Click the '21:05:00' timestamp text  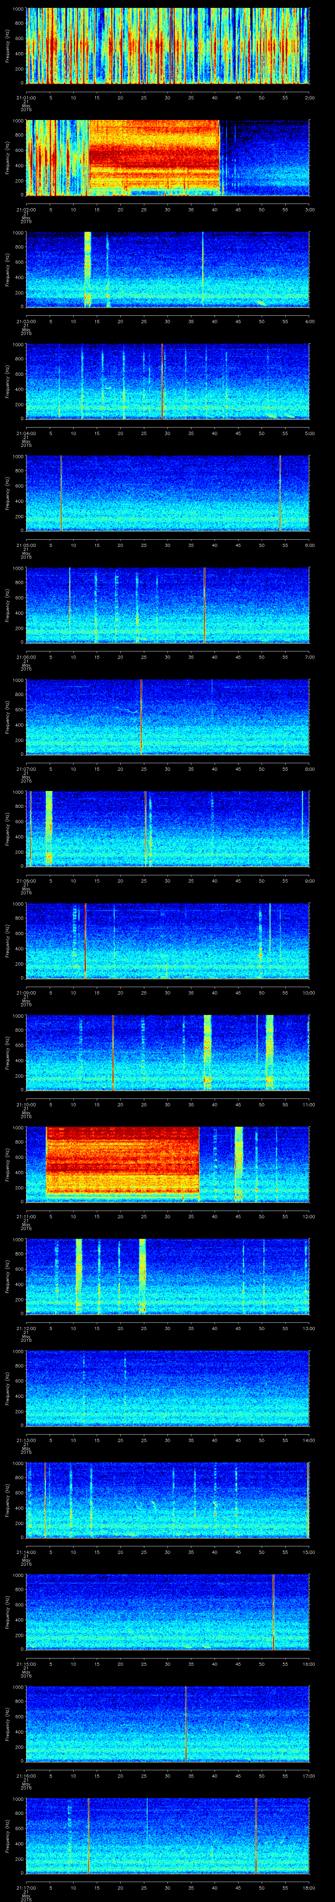[26, 545]
